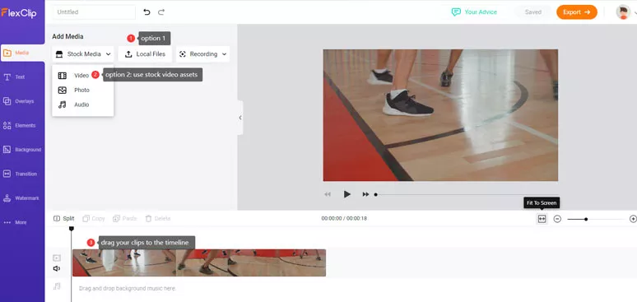Open the user avatar menu

[x=623, y=12]
